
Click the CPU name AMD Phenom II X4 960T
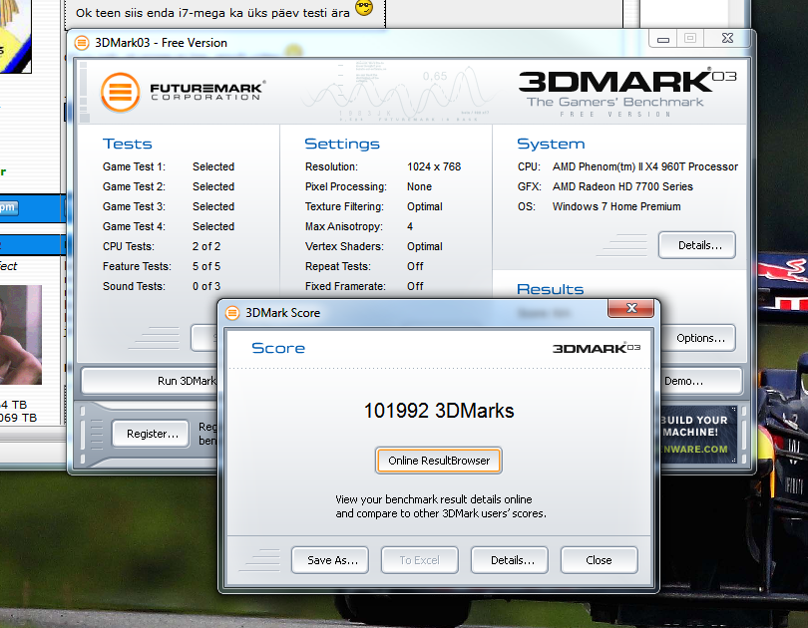coord(645,166)
